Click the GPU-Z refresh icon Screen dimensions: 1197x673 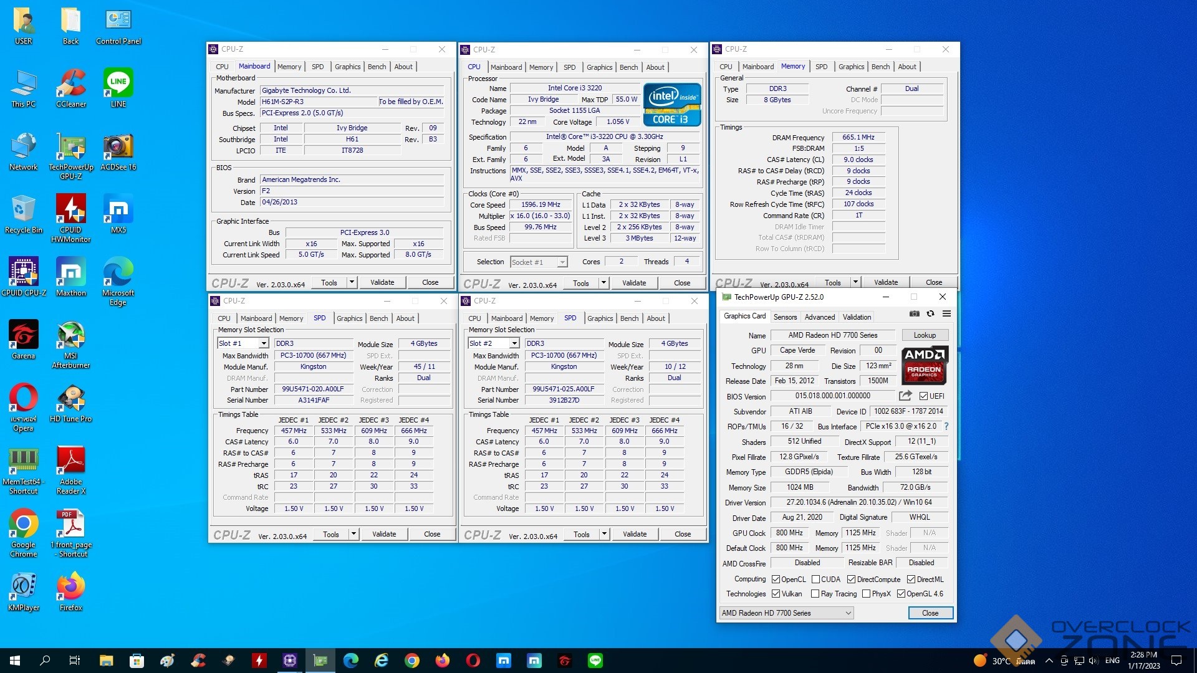coord(930,314)
